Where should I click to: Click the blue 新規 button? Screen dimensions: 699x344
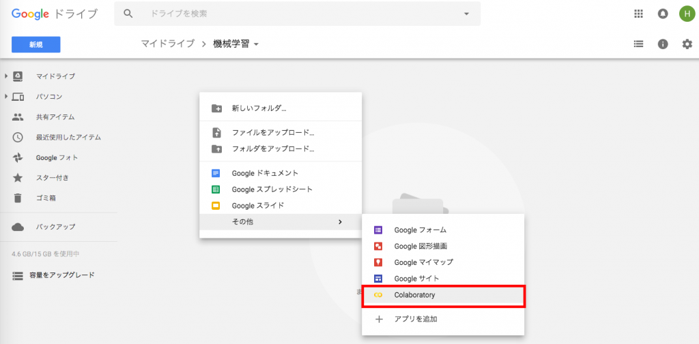point(36,44)
